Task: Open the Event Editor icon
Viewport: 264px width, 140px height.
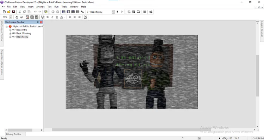Action: [x=73, y=12]
